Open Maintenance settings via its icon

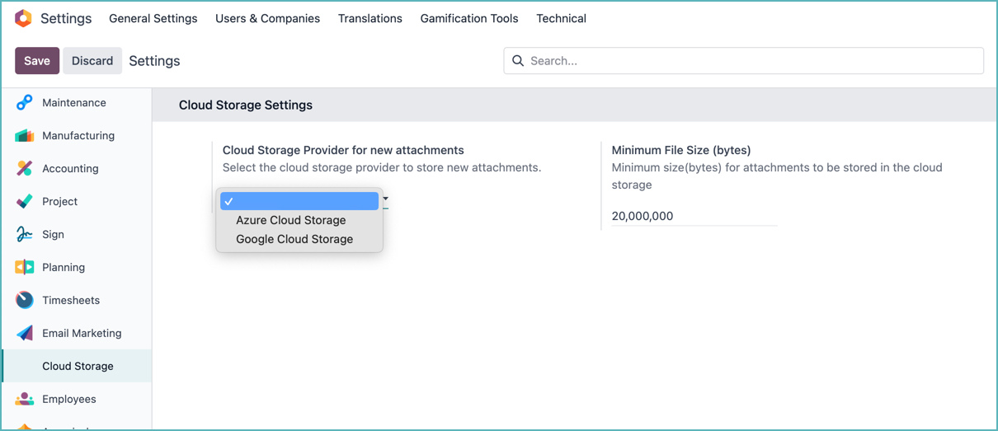(x=25, y=102)
